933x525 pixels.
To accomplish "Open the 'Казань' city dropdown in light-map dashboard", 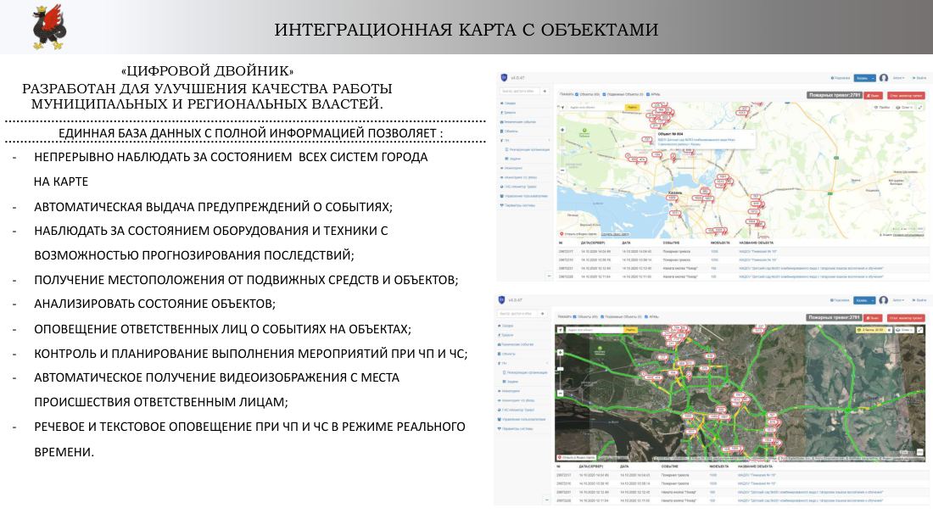I will pyautogui.click(x=864, y=78).
